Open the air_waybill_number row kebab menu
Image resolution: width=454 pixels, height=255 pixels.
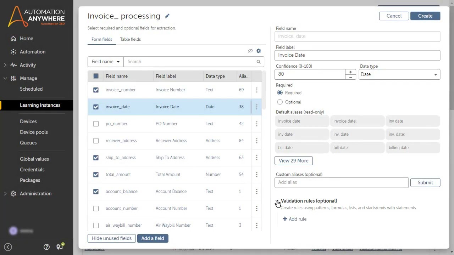257,226
